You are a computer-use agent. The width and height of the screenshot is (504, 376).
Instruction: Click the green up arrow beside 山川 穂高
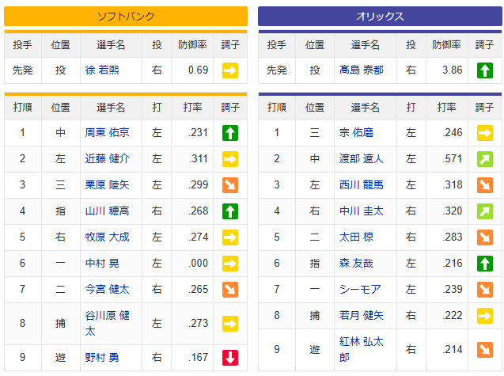point(230,211)
